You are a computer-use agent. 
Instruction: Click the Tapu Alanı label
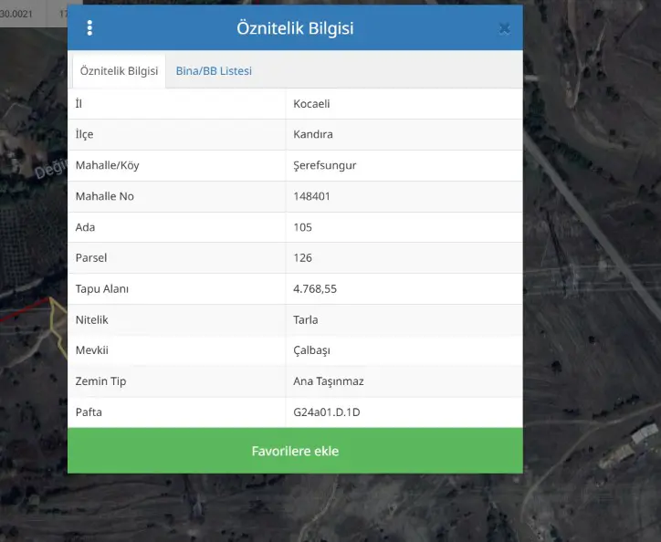pos(102,289)
